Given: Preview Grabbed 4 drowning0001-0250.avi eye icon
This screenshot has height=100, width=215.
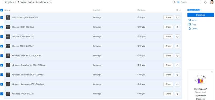Looking at the screenshot, I should tap(177, 75).
